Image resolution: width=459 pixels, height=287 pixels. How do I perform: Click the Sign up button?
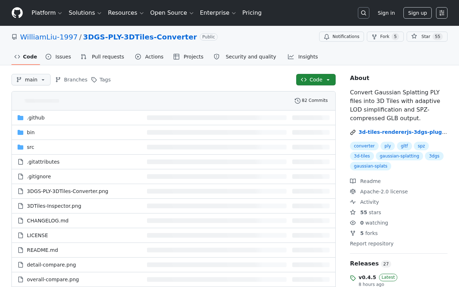click(x=417, y=13)
